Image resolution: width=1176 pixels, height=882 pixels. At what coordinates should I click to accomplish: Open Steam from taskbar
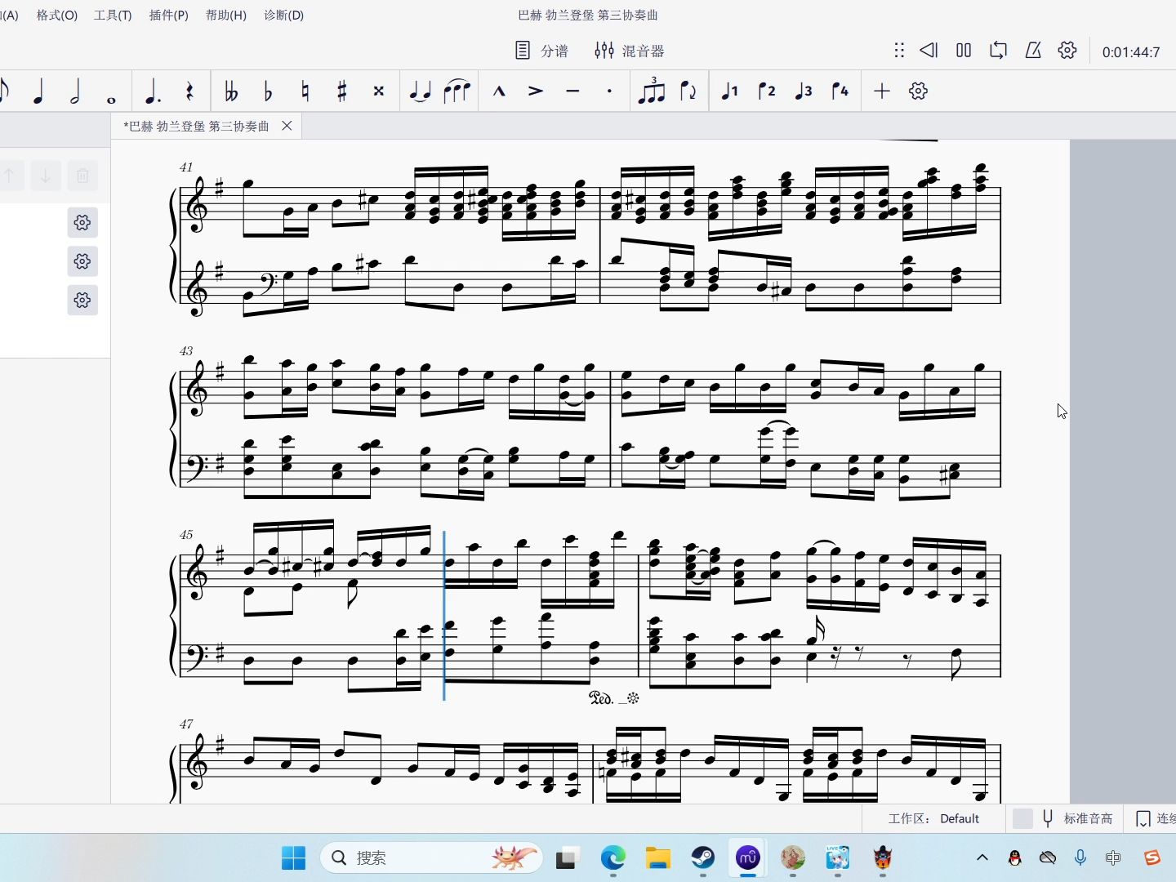click(702, 858)
